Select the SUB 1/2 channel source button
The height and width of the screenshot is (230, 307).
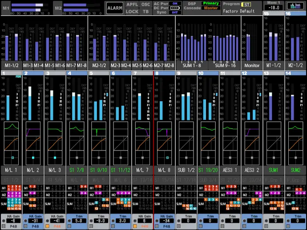[186, 170]
